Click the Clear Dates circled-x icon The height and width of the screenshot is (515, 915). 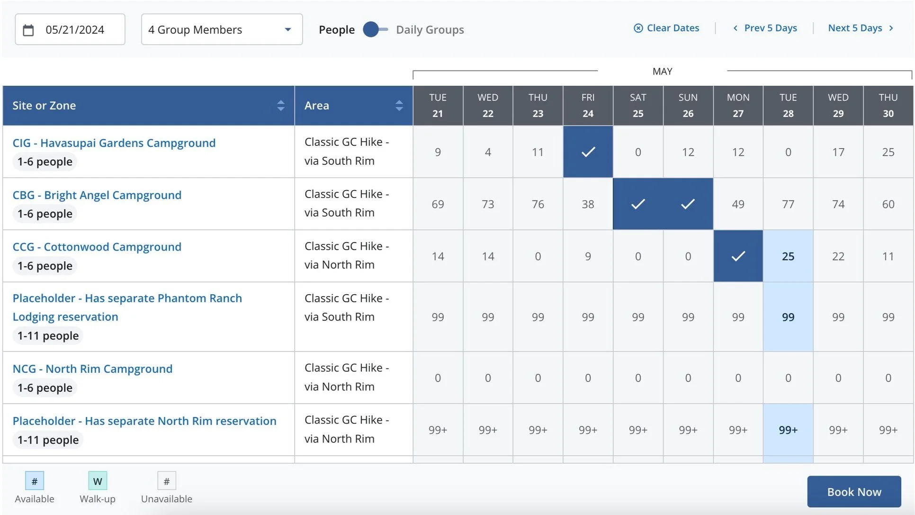pyautogui.click(x=638, y=28)
